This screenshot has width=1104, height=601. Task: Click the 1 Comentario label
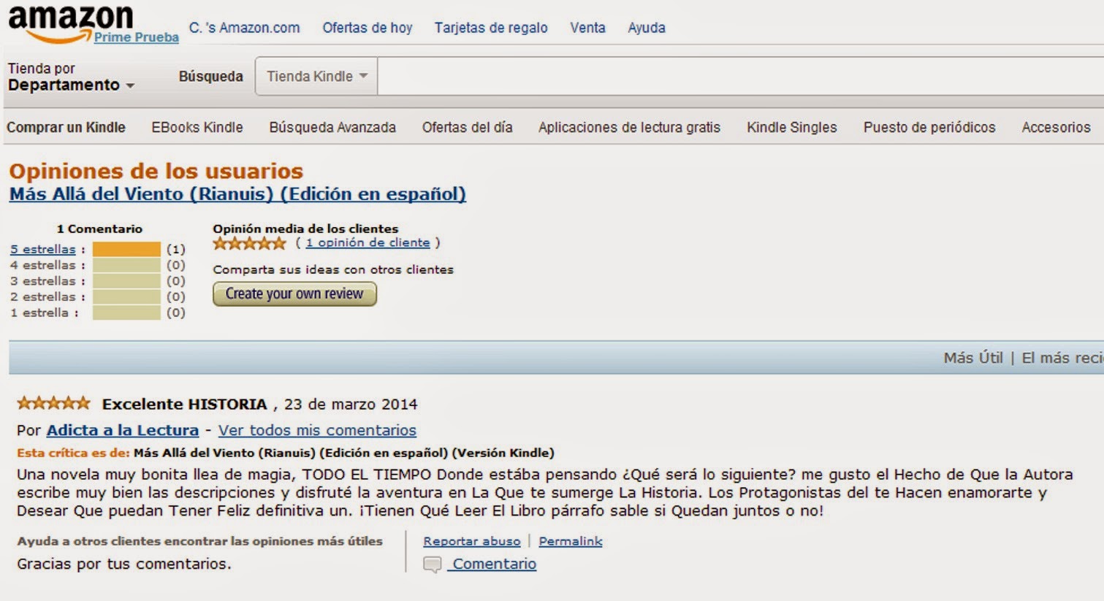click(x=99, y=229)
